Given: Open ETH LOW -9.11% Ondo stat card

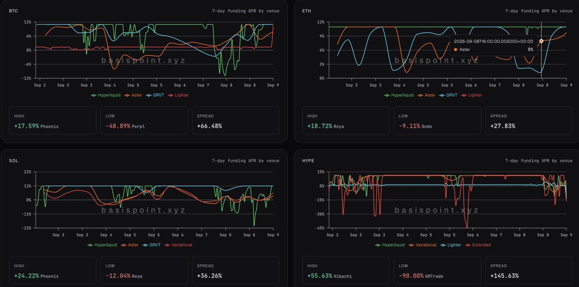Looking at the screenshot, I should 437,120.
